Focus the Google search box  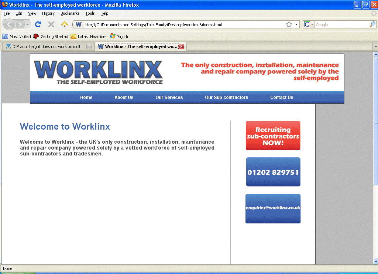pos(341,24)
